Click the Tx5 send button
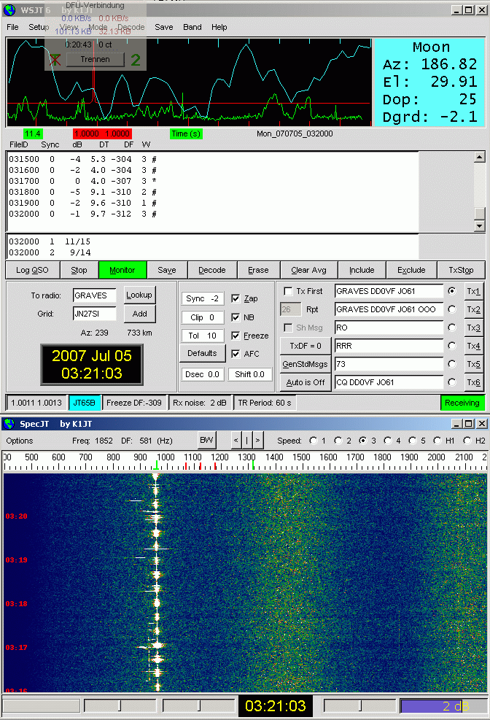Viewport: 490px width, 720px height. [473, 364]
